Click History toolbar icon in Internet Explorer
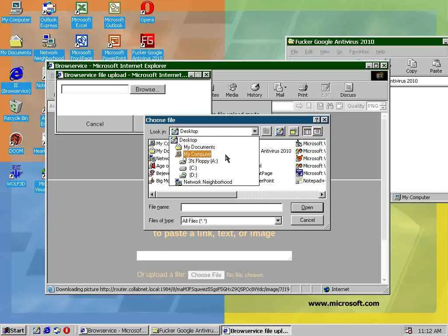The image size is (448, 336). coord(255,90)
